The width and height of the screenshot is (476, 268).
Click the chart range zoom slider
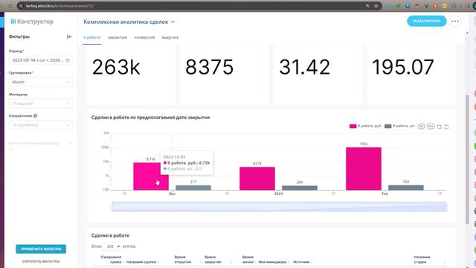tap(280, 207)
